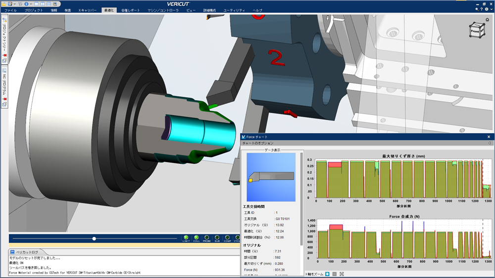This screenshot has height=278, width=495.
Task: Open project via the folder icon
Action: 4,4
